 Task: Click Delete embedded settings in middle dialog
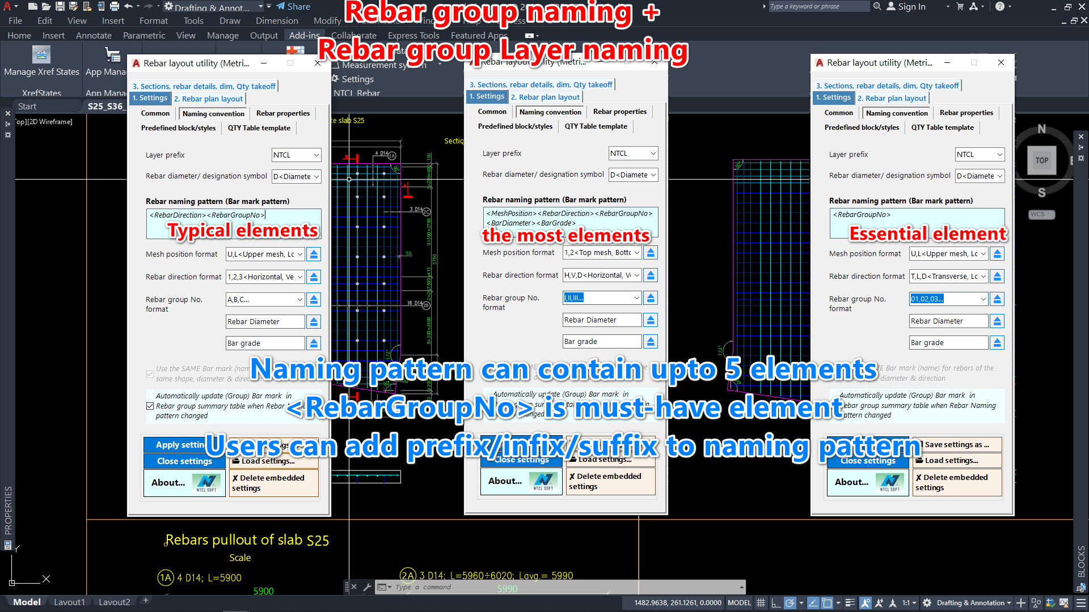pos(610,481)
